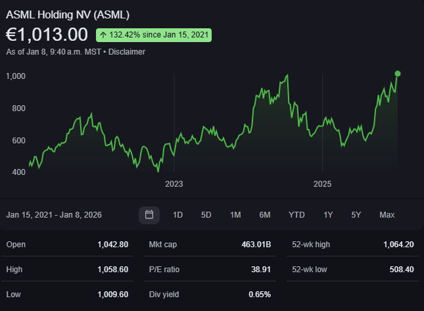
Task: Switch chart to 6M range
Action: coord(265,215)
